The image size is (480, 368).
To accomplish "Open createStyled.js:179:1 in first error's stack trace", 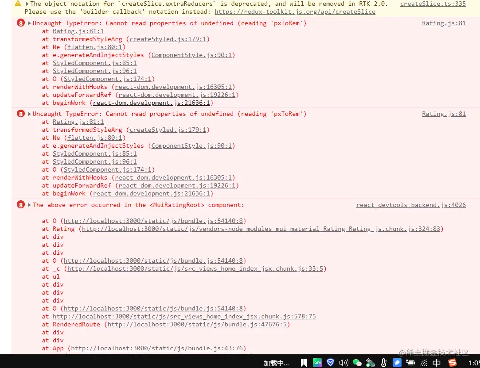I will pyautogui.click(x=168, y=39).
